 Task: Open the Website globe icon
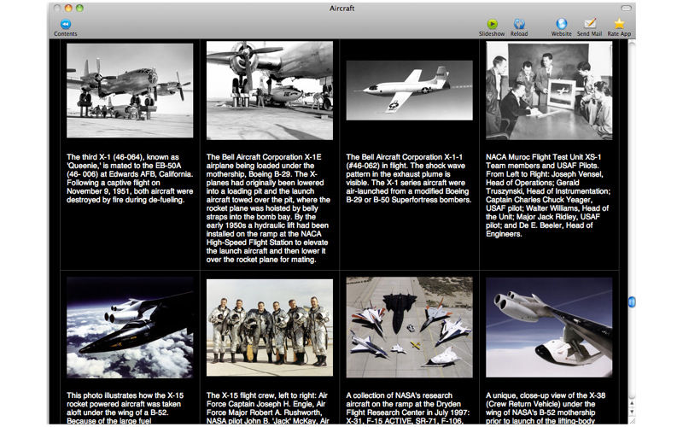561,24
